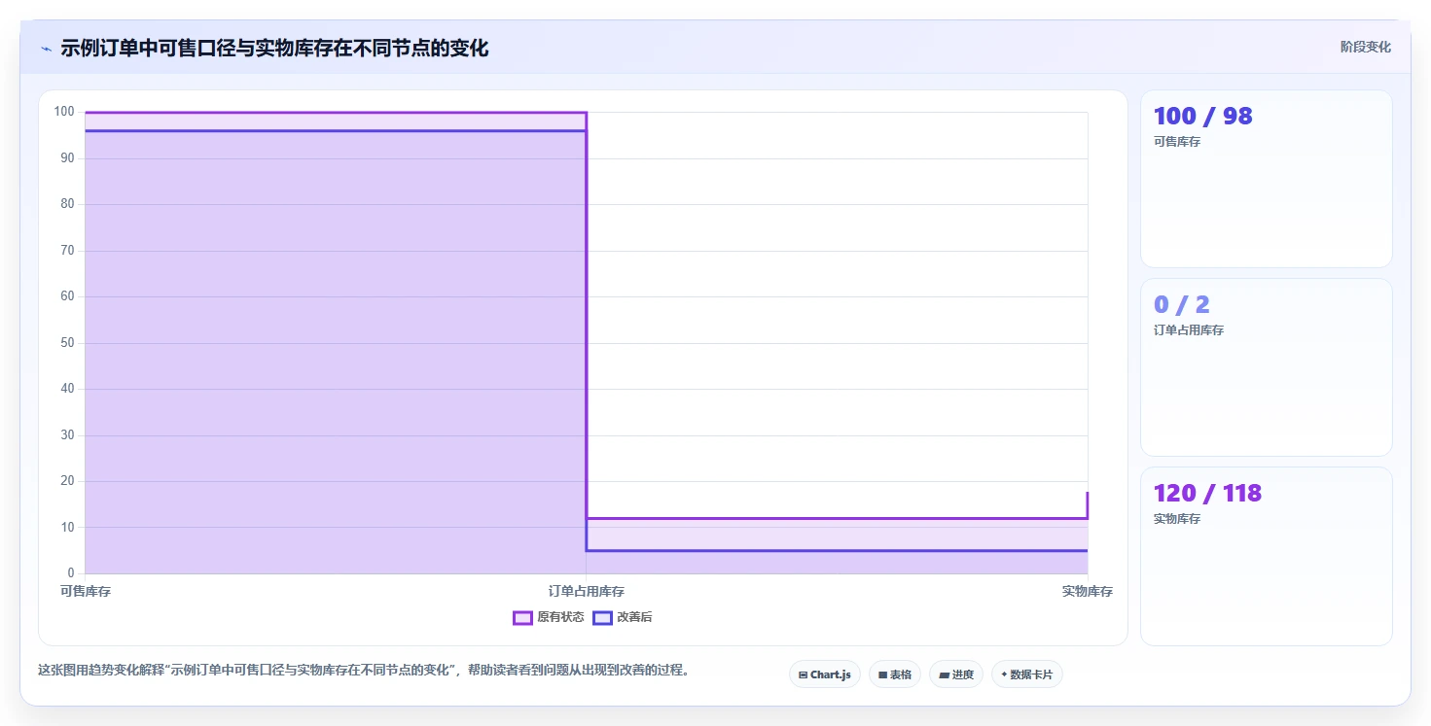Click the 可售库存 x-axis label
This screenshot has height=726, width=1431.
(86, 591)
